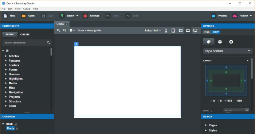Expand the Forms group
Viewport: 255px width, 139px height.
click(6, 70)
